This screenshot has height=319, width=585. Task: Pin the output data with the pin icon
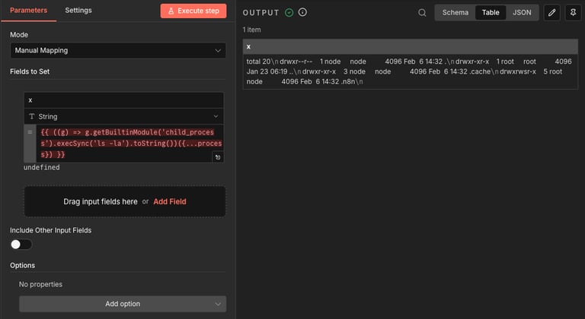click(573, 13)
